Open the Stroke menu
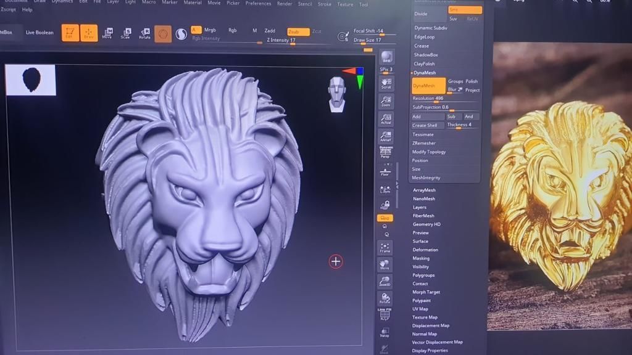632x355 pixels. (x=325, y=4)
